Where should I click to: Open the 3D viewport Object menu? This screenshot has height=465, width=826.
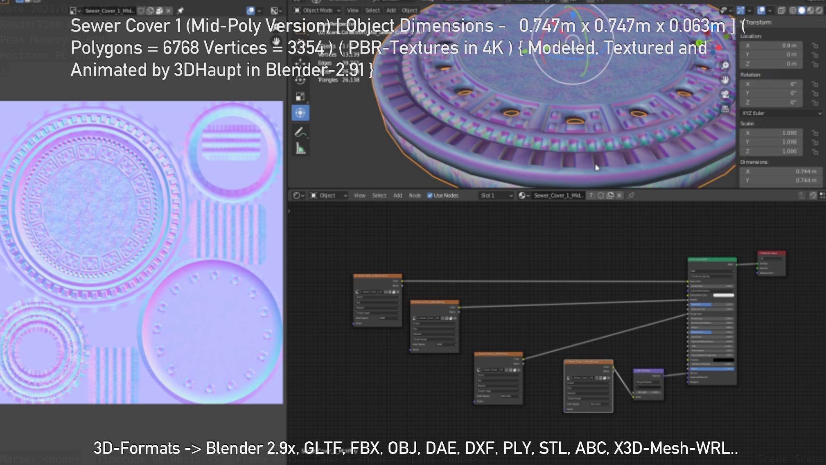409,11
